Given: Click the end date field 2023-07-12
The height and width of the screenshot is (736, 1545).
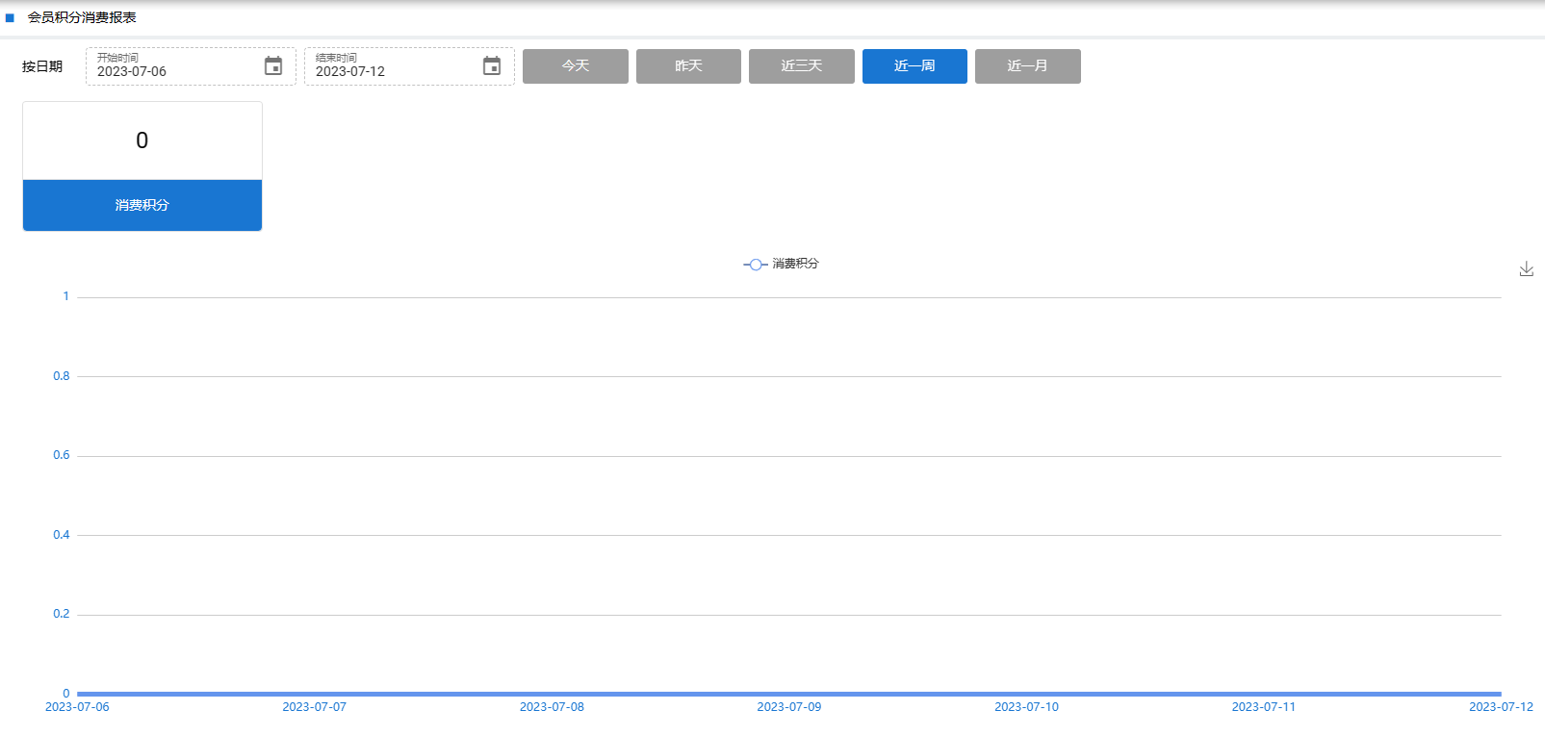Looking at the screenshot, I should (x=409, y=66).
